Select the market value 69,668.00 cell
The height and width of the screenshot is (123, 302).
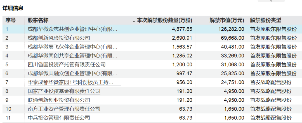coord(233,38)
